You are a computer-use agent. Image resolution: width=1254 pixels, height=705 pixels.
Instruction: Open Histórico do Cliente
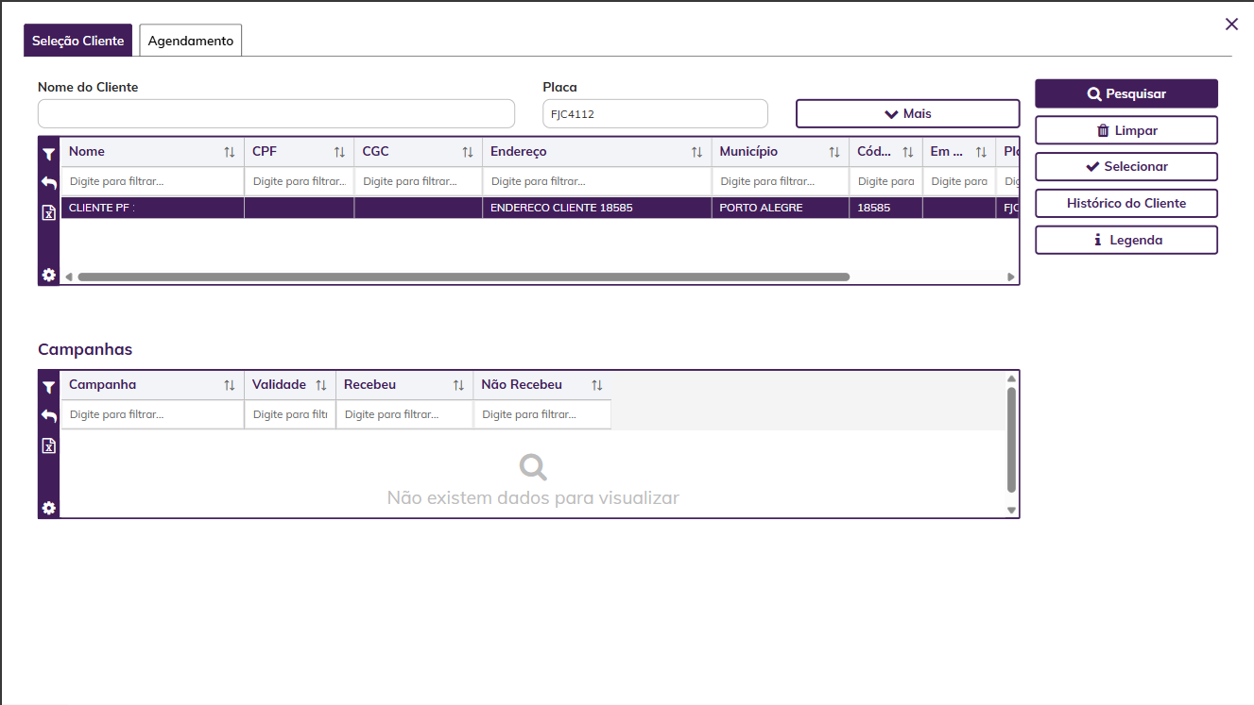[x=1126, y=203]
